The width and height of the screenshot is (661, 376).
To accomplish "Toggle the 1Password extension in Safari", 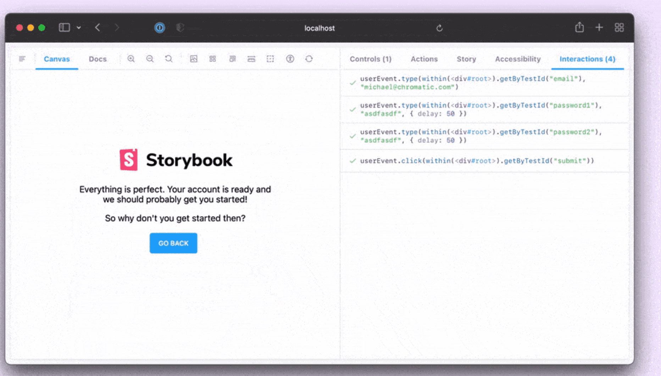I will [160, 28].
